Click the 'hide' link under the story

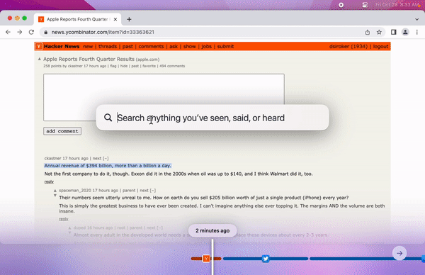tap(124, 66)
